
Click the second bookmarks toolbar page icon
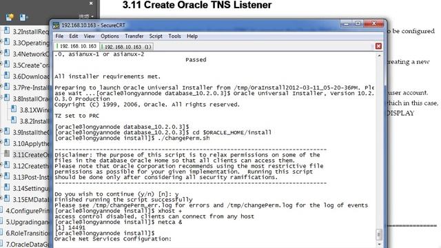(x=23, y=17)
